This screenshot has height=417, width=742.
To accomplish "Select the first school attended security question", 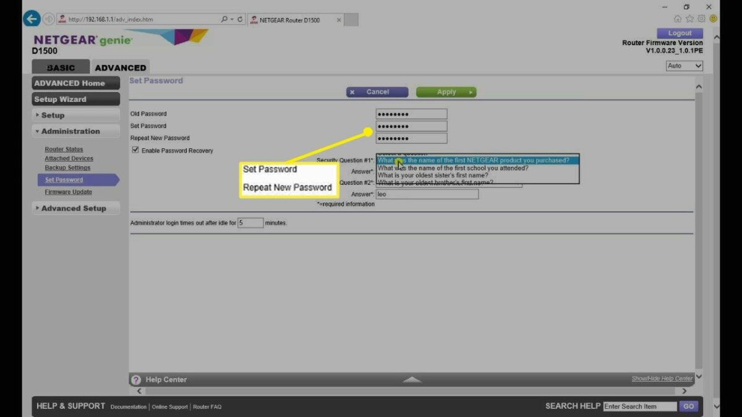I will click(453, 168).
